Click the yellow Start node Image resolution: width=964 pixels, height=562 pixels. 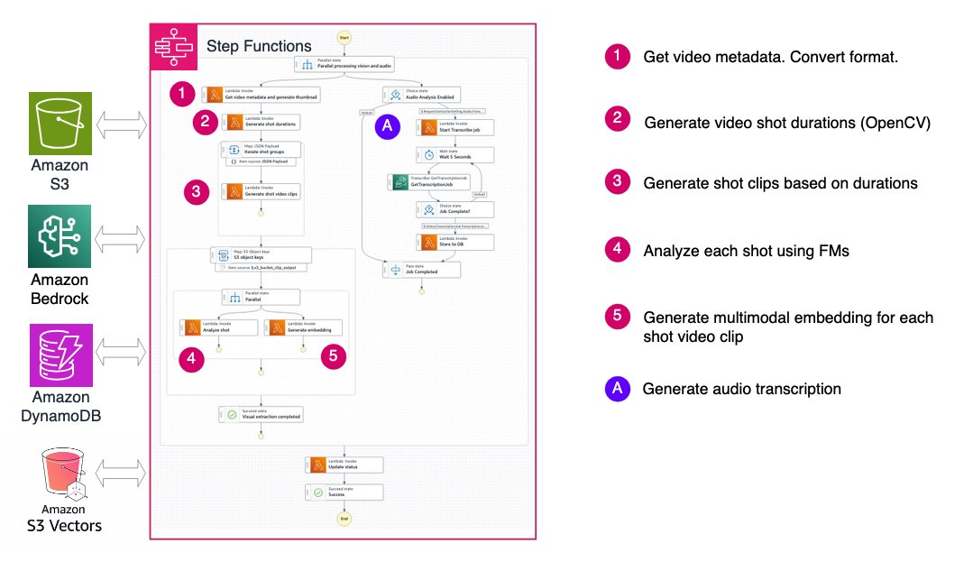[343, 37]
